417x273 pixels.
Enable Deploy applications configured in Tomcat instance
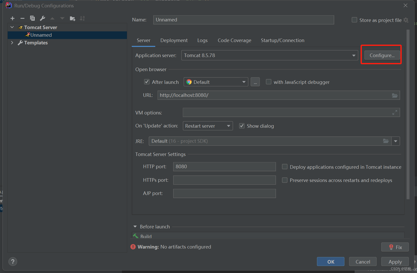285,167
